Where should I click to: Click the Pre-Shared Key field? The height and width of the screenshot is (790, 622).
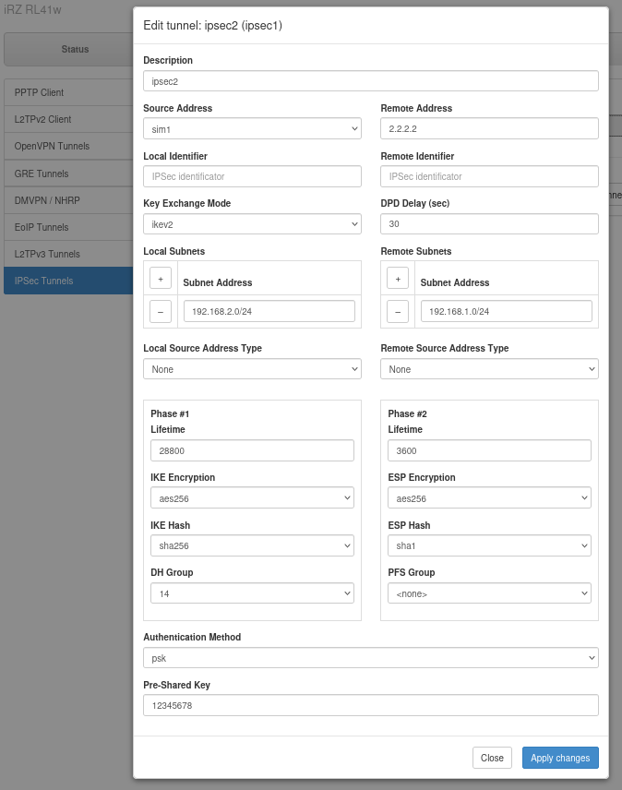(371, 705)
